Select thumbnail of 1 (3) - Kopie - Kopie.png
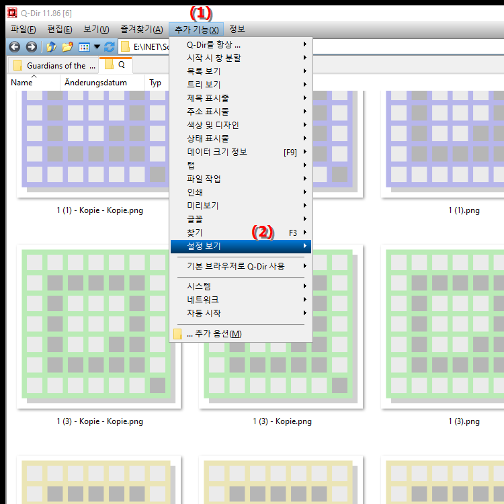This screenshot has height=504, width=504. click(x=99, y=327)
